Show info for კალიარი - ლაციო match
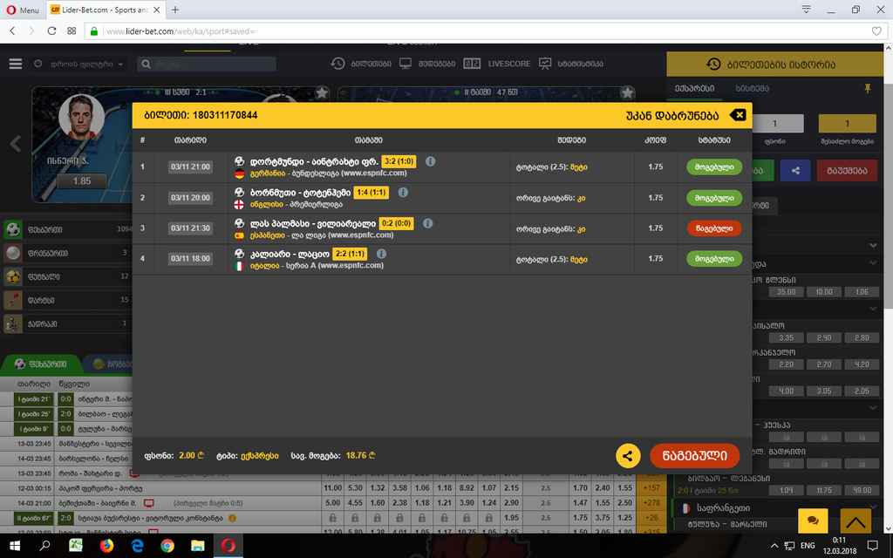This screenshot has width=893, height=558. tap(382, 254)
